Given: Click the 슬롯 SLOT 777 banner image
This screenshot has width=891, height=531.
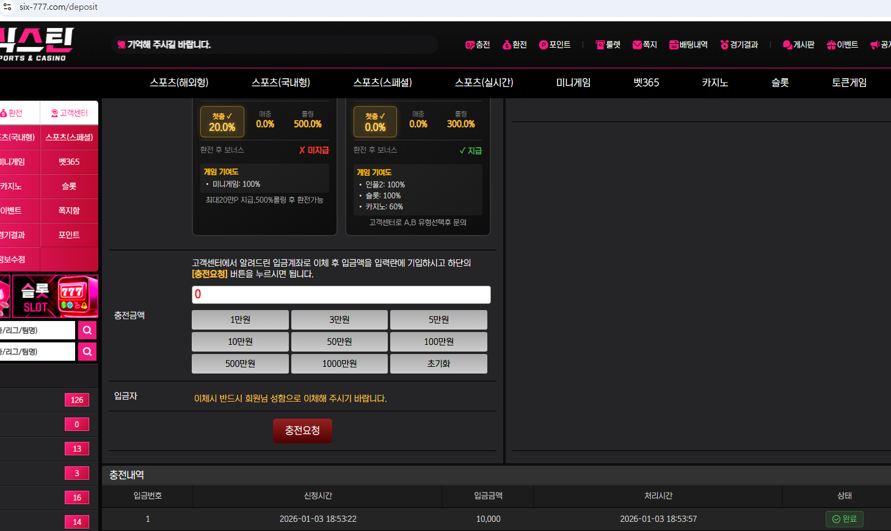Looking at the screenshot, I should pyautogui.click(x=55, y=297).
